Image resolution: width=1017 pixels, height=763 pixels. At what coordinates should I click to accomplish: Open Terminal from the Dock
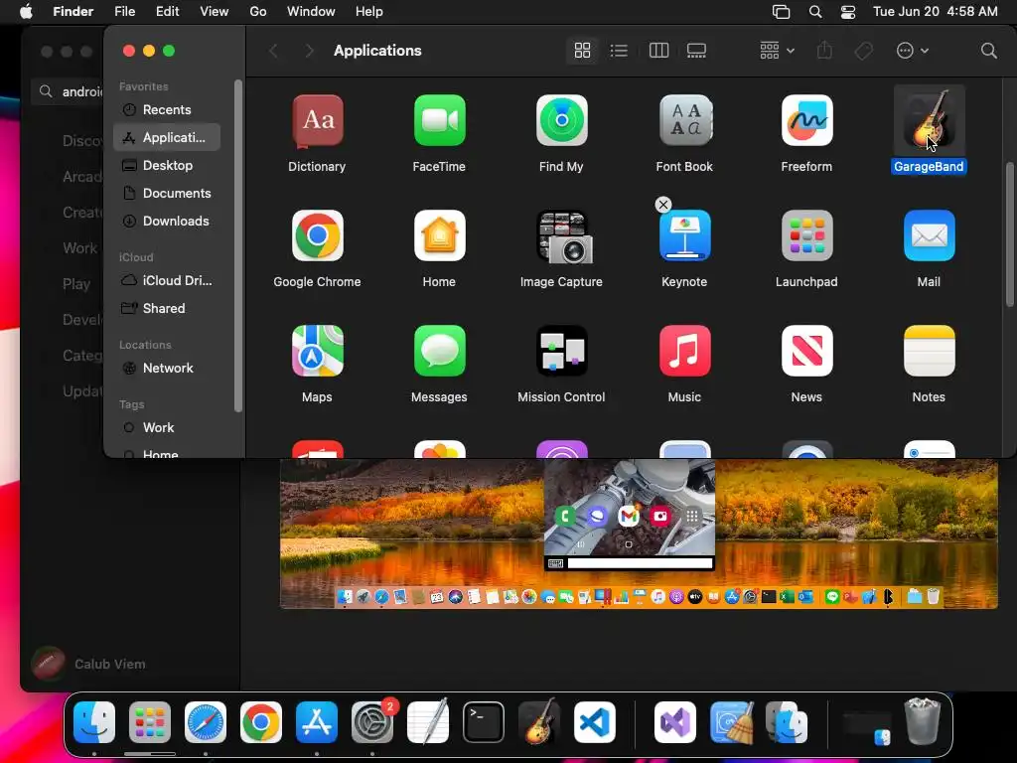click(x=484, y=722)
